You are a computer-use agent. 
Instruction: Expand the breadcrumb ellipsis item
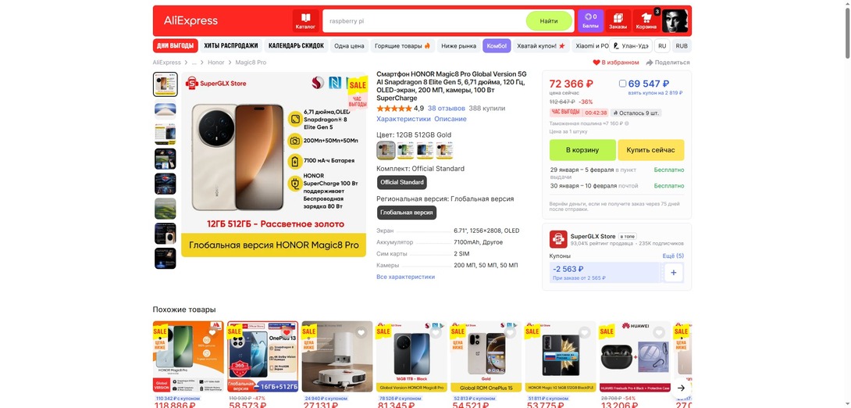pos(194,63)
